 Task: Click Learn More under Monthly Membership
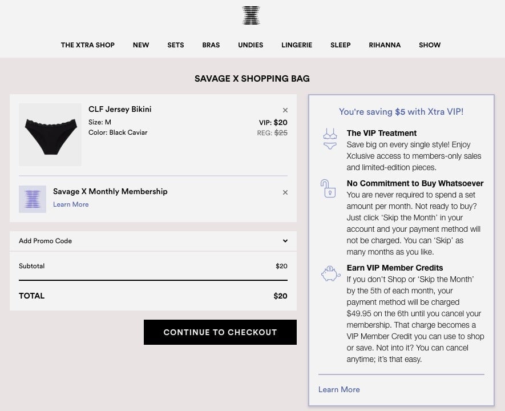[x=71, y=204]
